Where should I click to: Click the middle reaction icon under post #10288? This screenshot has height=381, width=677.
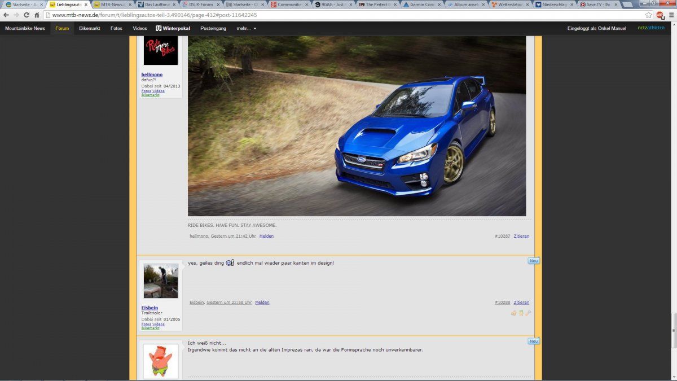(x=521, y=313)
